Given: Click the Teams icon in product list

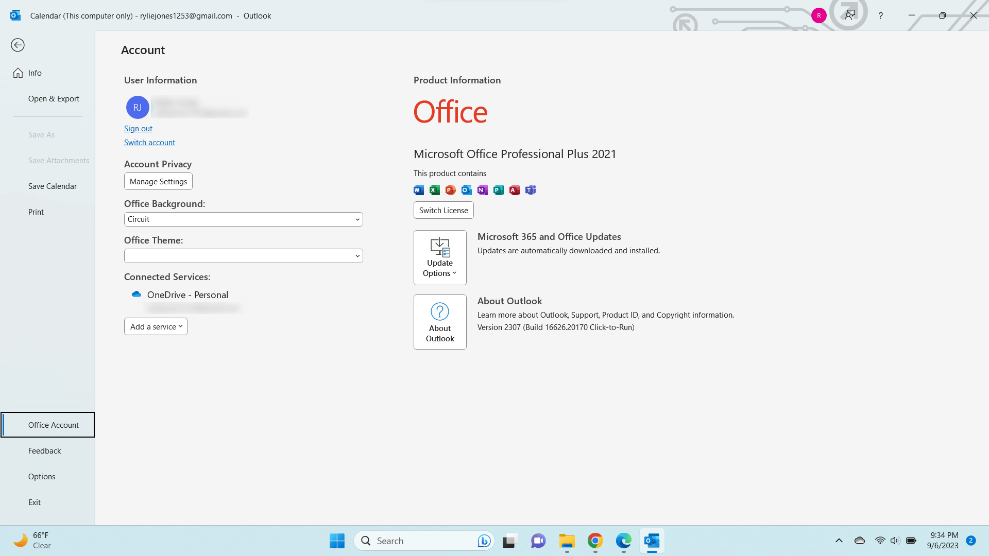Looking at the screenshot, I should click(531, 190).
